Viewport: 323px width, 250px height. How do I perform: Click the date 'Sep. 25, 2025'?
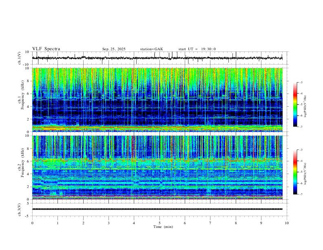click(x=114, y=49)
